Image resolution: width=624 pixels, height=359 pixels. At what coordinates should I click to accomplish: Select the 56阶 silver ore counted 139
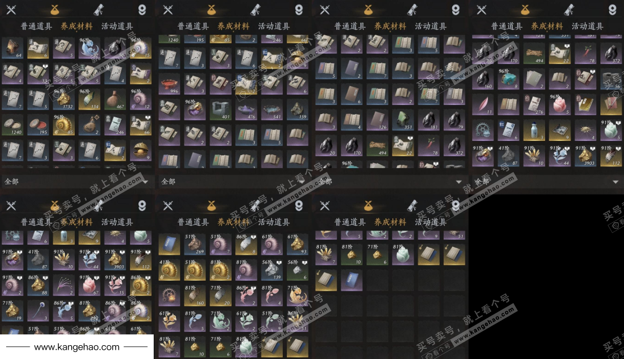coord(272,270)
